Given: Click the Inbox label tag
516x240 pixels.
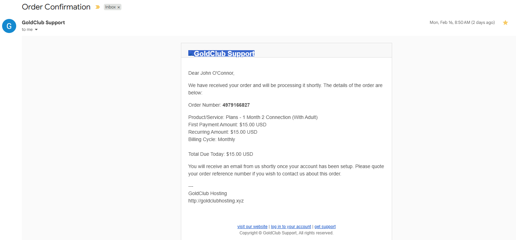Looking at the screenshot, I should 110,7.
